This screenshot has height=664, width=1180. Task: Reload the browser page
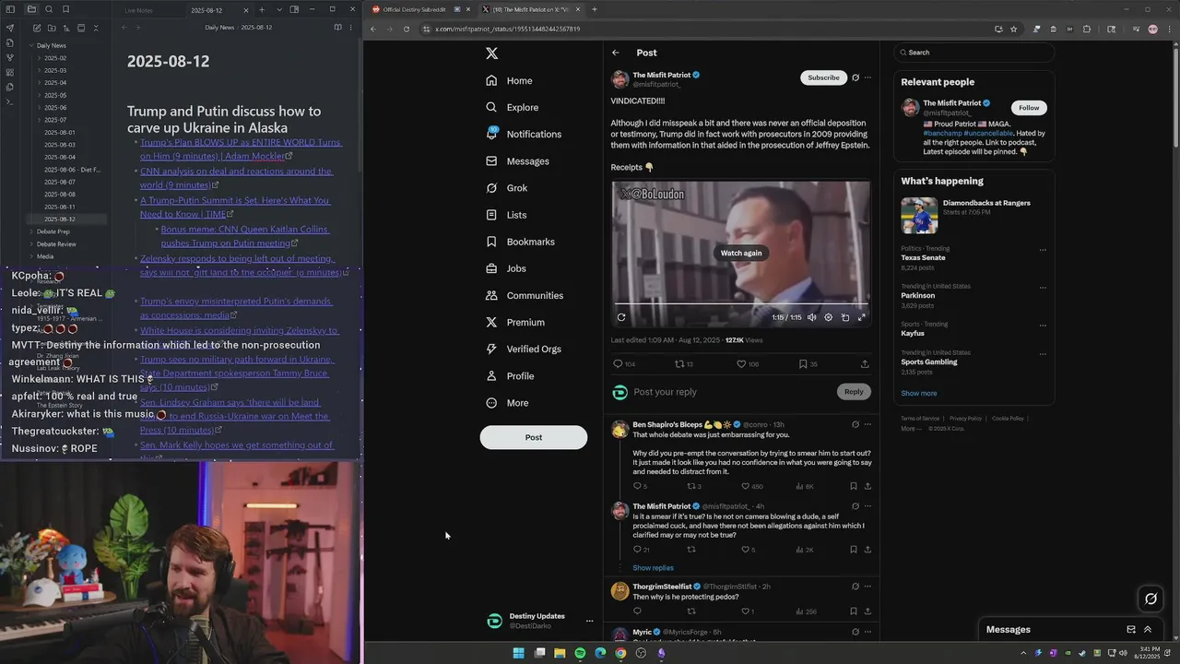[406, 29]
